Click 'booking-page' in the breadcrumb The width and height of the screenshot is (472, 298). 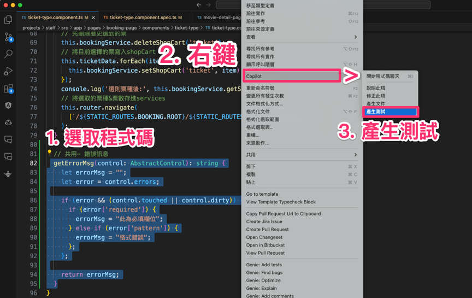[x=121, y=28]
